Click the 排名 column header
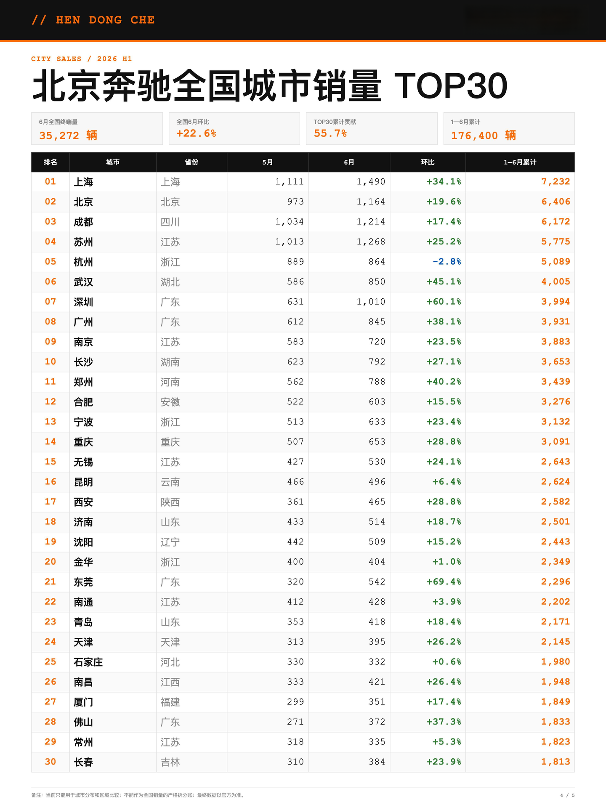This screenshot has height=810, width=606. click(x=50, y=162)
